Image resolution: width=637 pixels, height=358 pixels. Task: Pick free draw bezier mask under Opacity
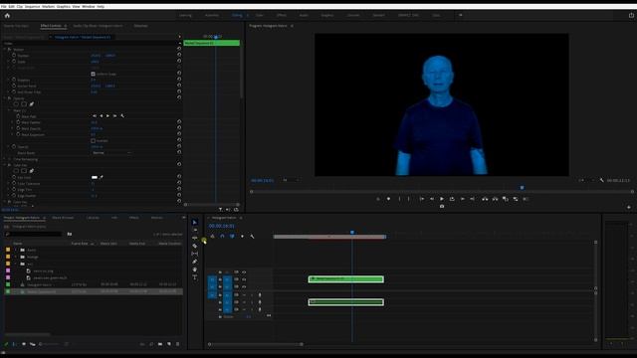[x=32, y=104]
